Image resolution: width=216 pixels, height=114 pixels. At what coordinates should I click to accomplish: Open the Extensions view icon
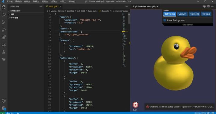4,37
